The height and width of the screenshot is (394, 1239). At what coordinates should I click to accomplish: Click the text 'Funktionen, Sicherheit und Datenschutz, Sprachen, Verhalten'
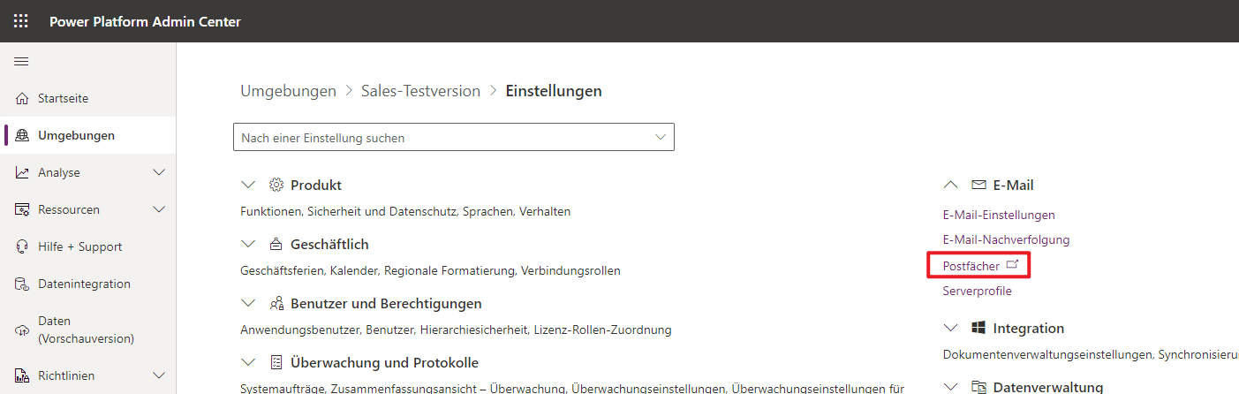point(405,211)
